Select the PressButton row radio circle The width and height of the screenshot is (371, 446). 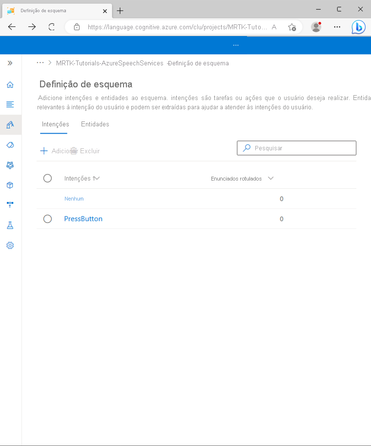(47, 219)
